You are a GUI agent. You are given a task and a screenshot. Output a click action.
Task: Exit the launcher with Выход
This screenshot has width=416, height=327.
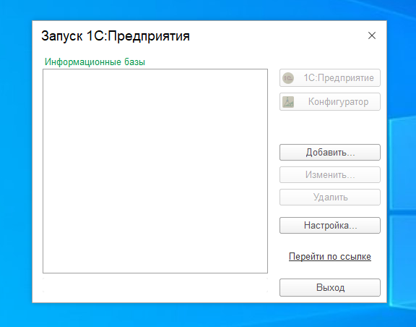coord(330,287)
